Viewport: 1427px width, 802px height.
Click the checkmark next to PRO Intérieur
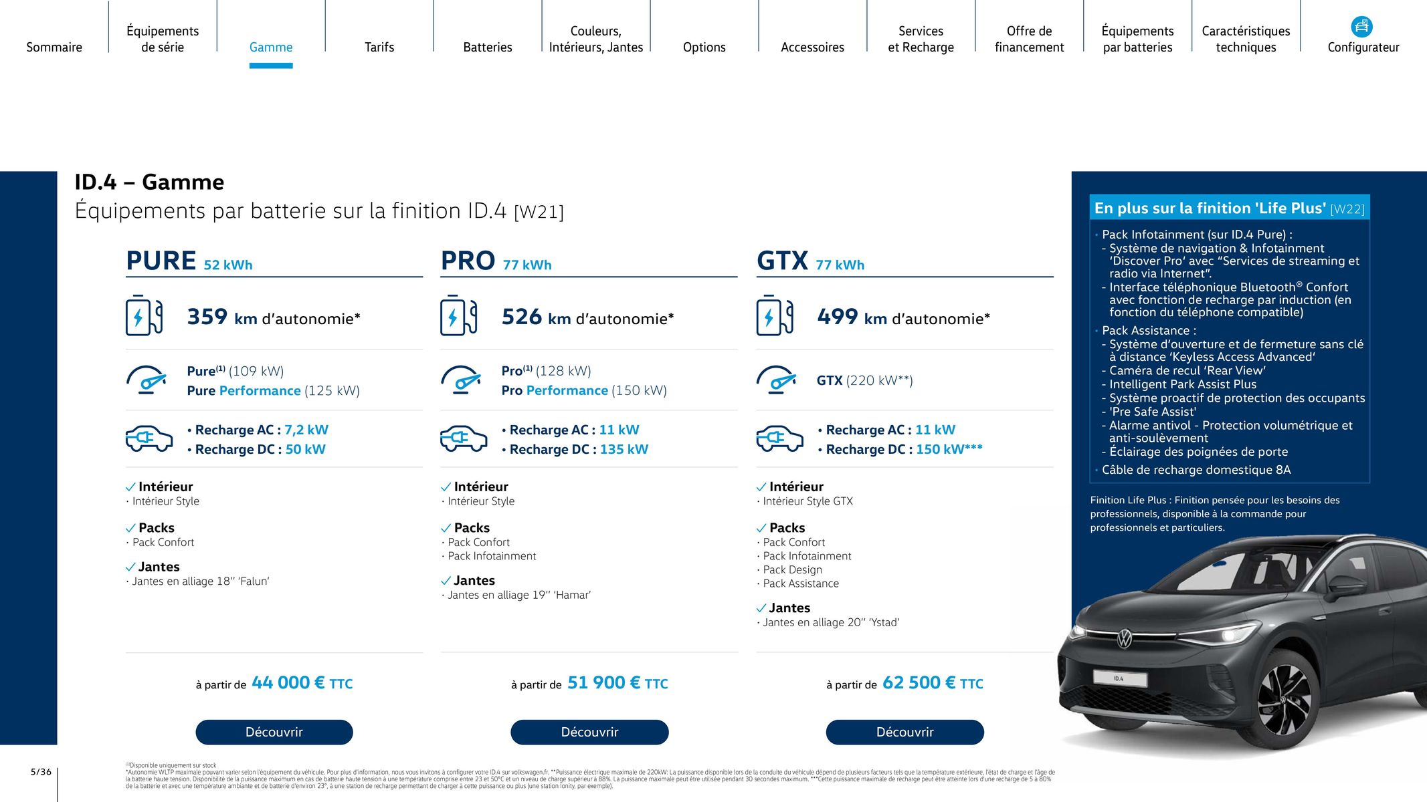tap(446, 487)
